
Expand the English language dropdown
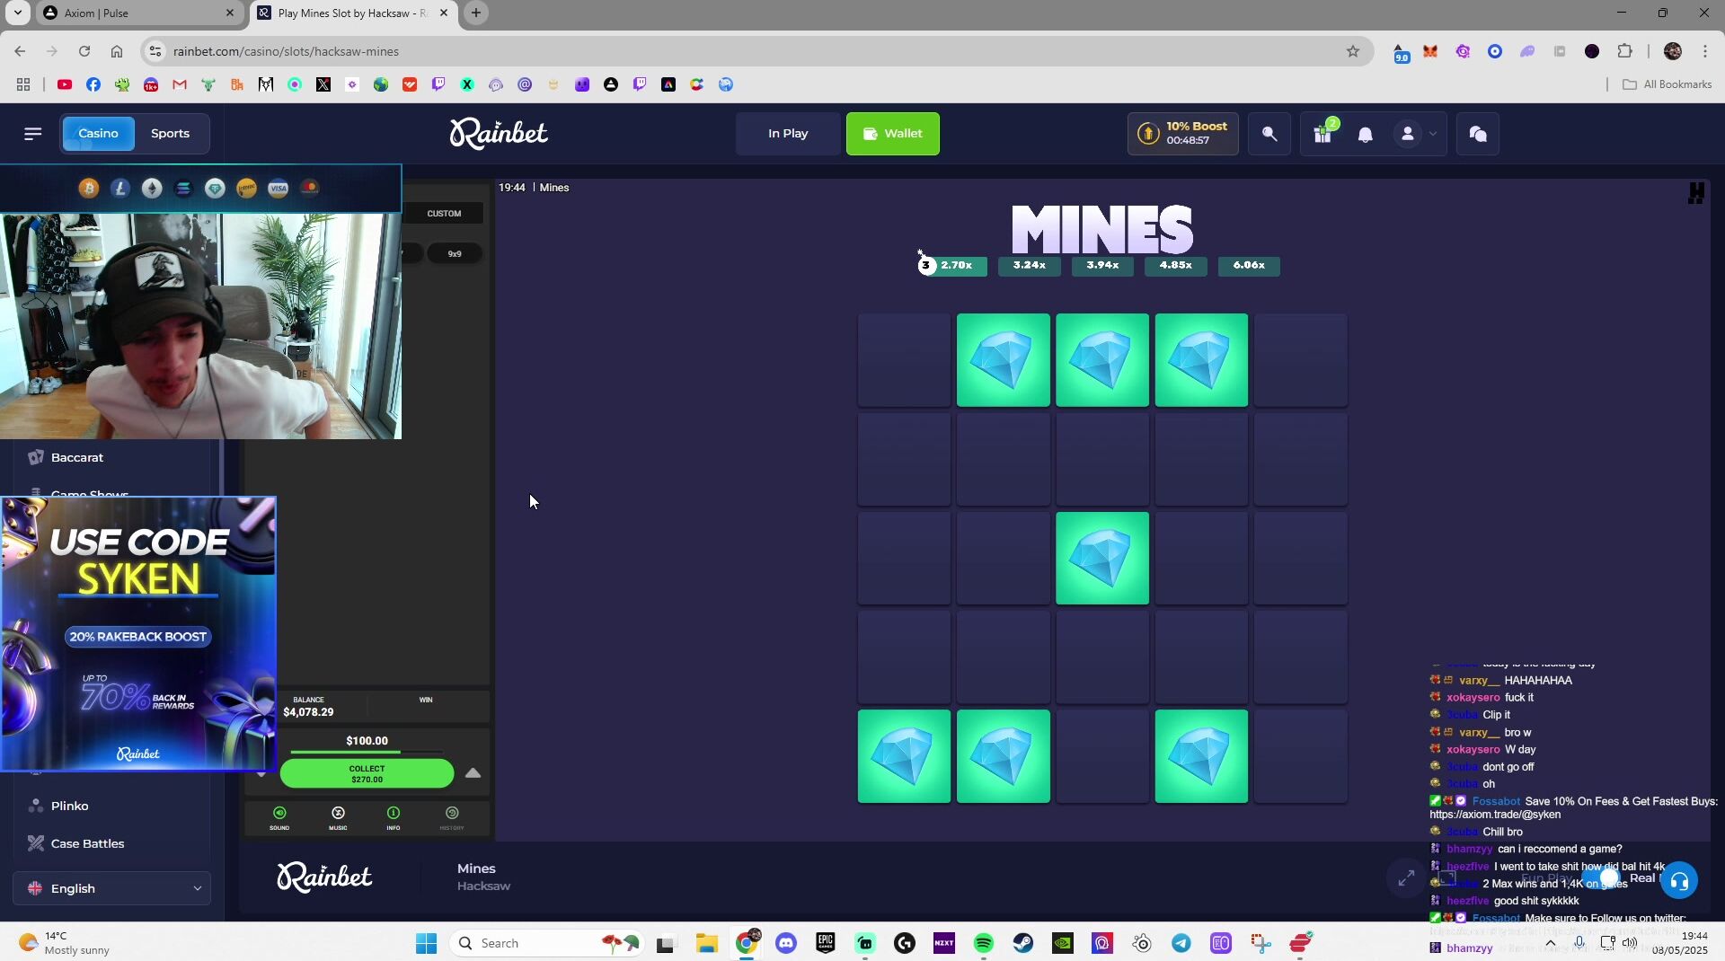coord(112,889)
